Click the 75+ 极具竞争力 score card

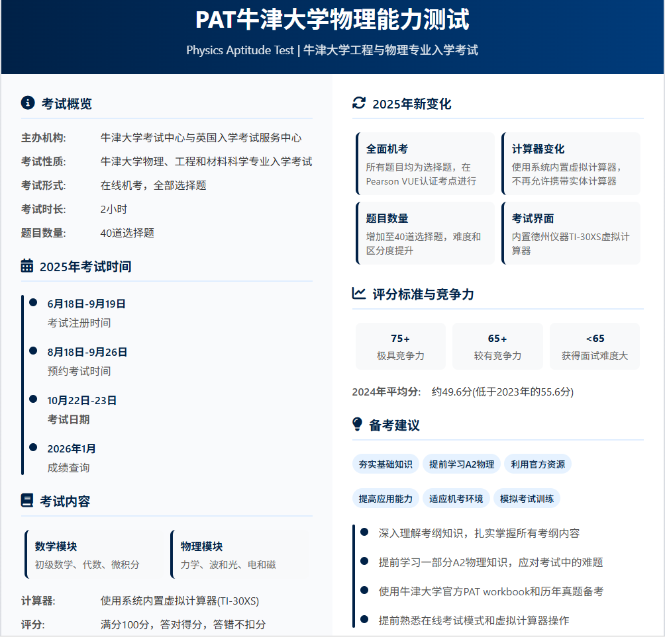point(400,346)
